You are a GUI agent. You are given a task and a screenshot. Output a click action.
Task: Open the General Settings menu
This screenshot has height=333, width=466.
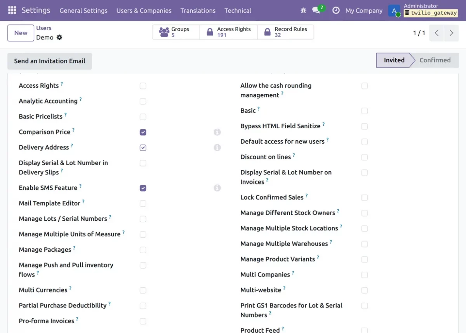(83, 10)
